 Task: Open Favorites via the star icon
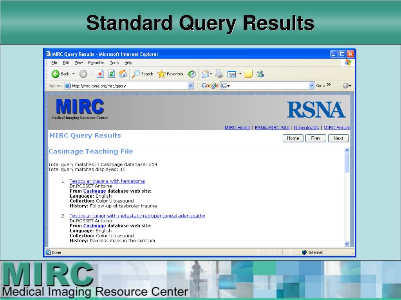click(x=161, y=74)
